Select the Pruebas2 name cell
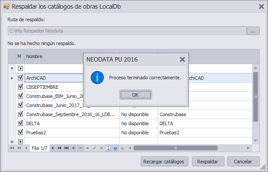 [x=72, y=133]
